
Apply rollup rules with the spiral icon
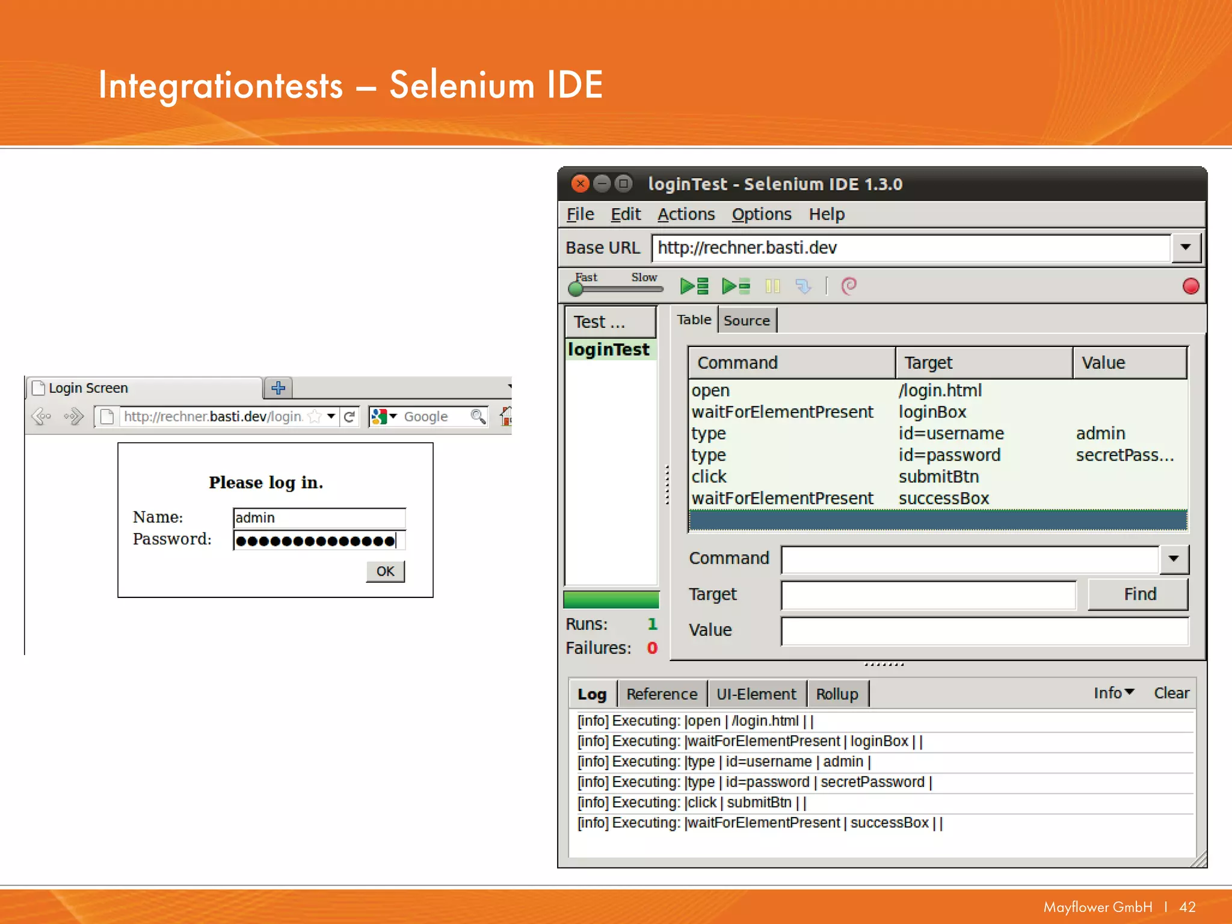(849, 286)
